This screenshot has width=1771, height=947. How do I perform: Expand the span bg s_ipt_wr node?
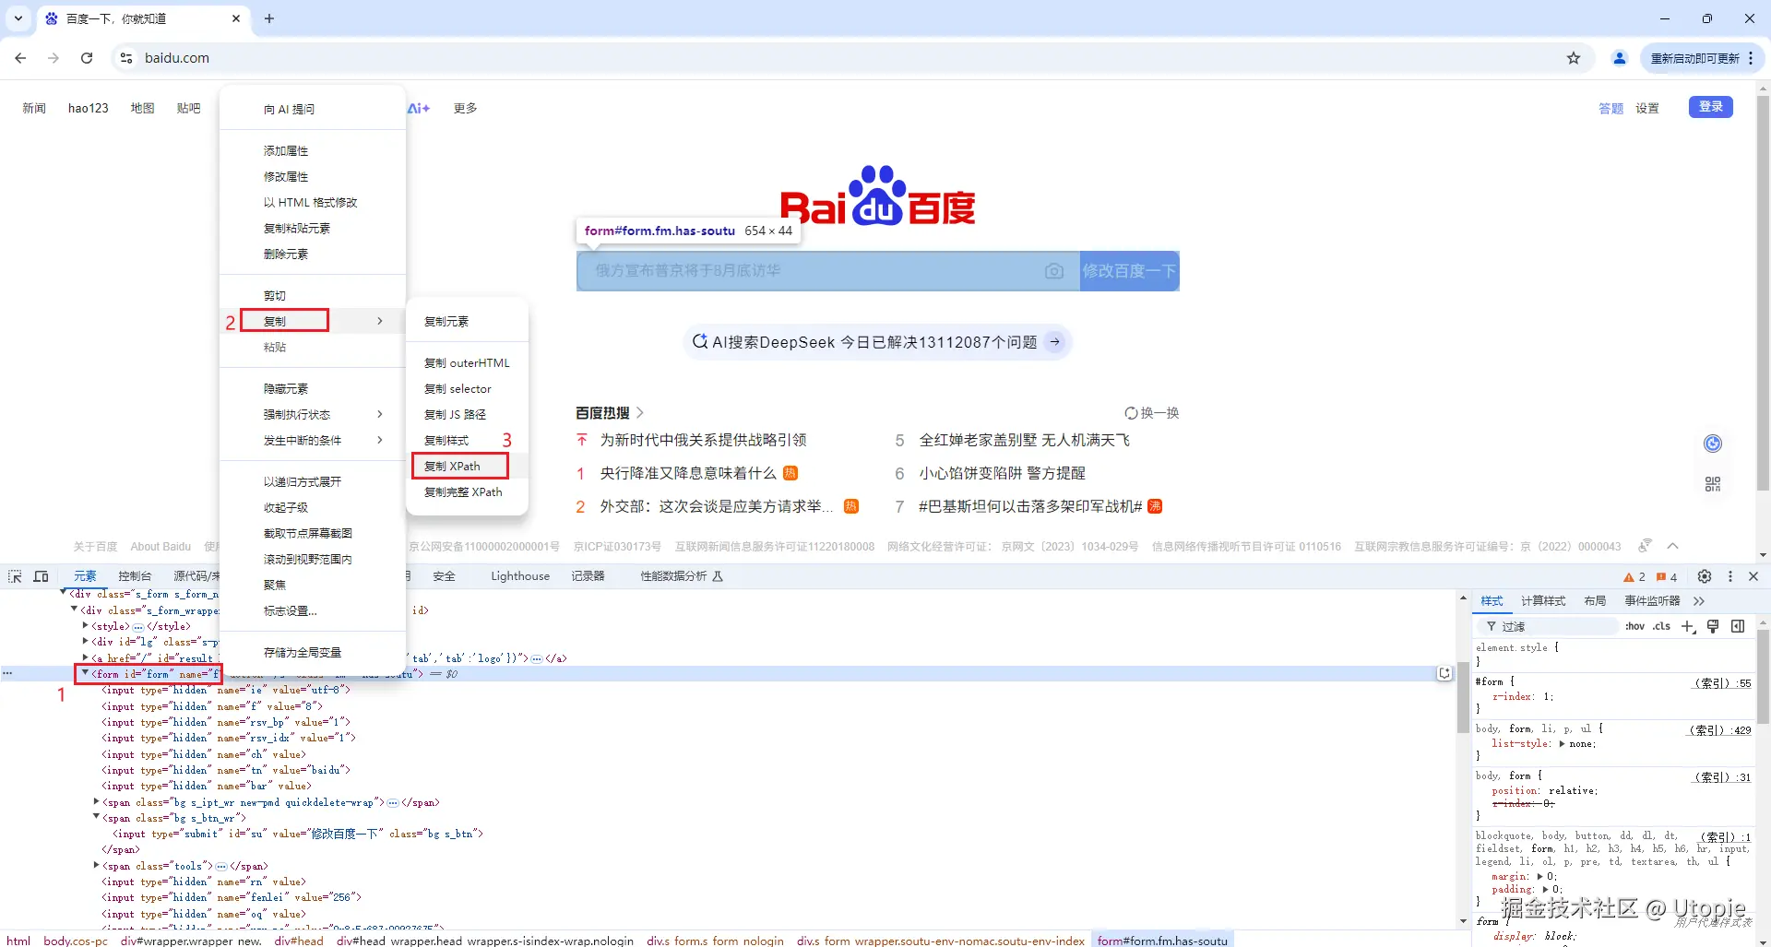pos(97,801)
